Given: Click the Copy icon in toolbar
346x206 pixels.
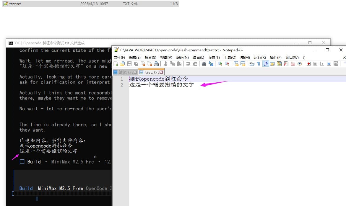Looking at the screenshot, I should [x=172, y=64].
